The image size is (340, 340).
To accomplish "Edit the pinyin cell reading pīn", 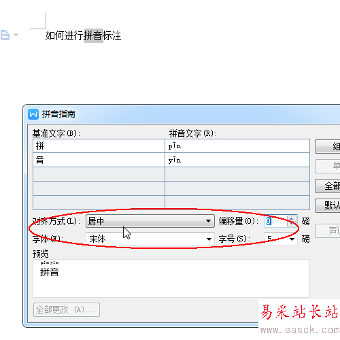I will coord(237,146).
